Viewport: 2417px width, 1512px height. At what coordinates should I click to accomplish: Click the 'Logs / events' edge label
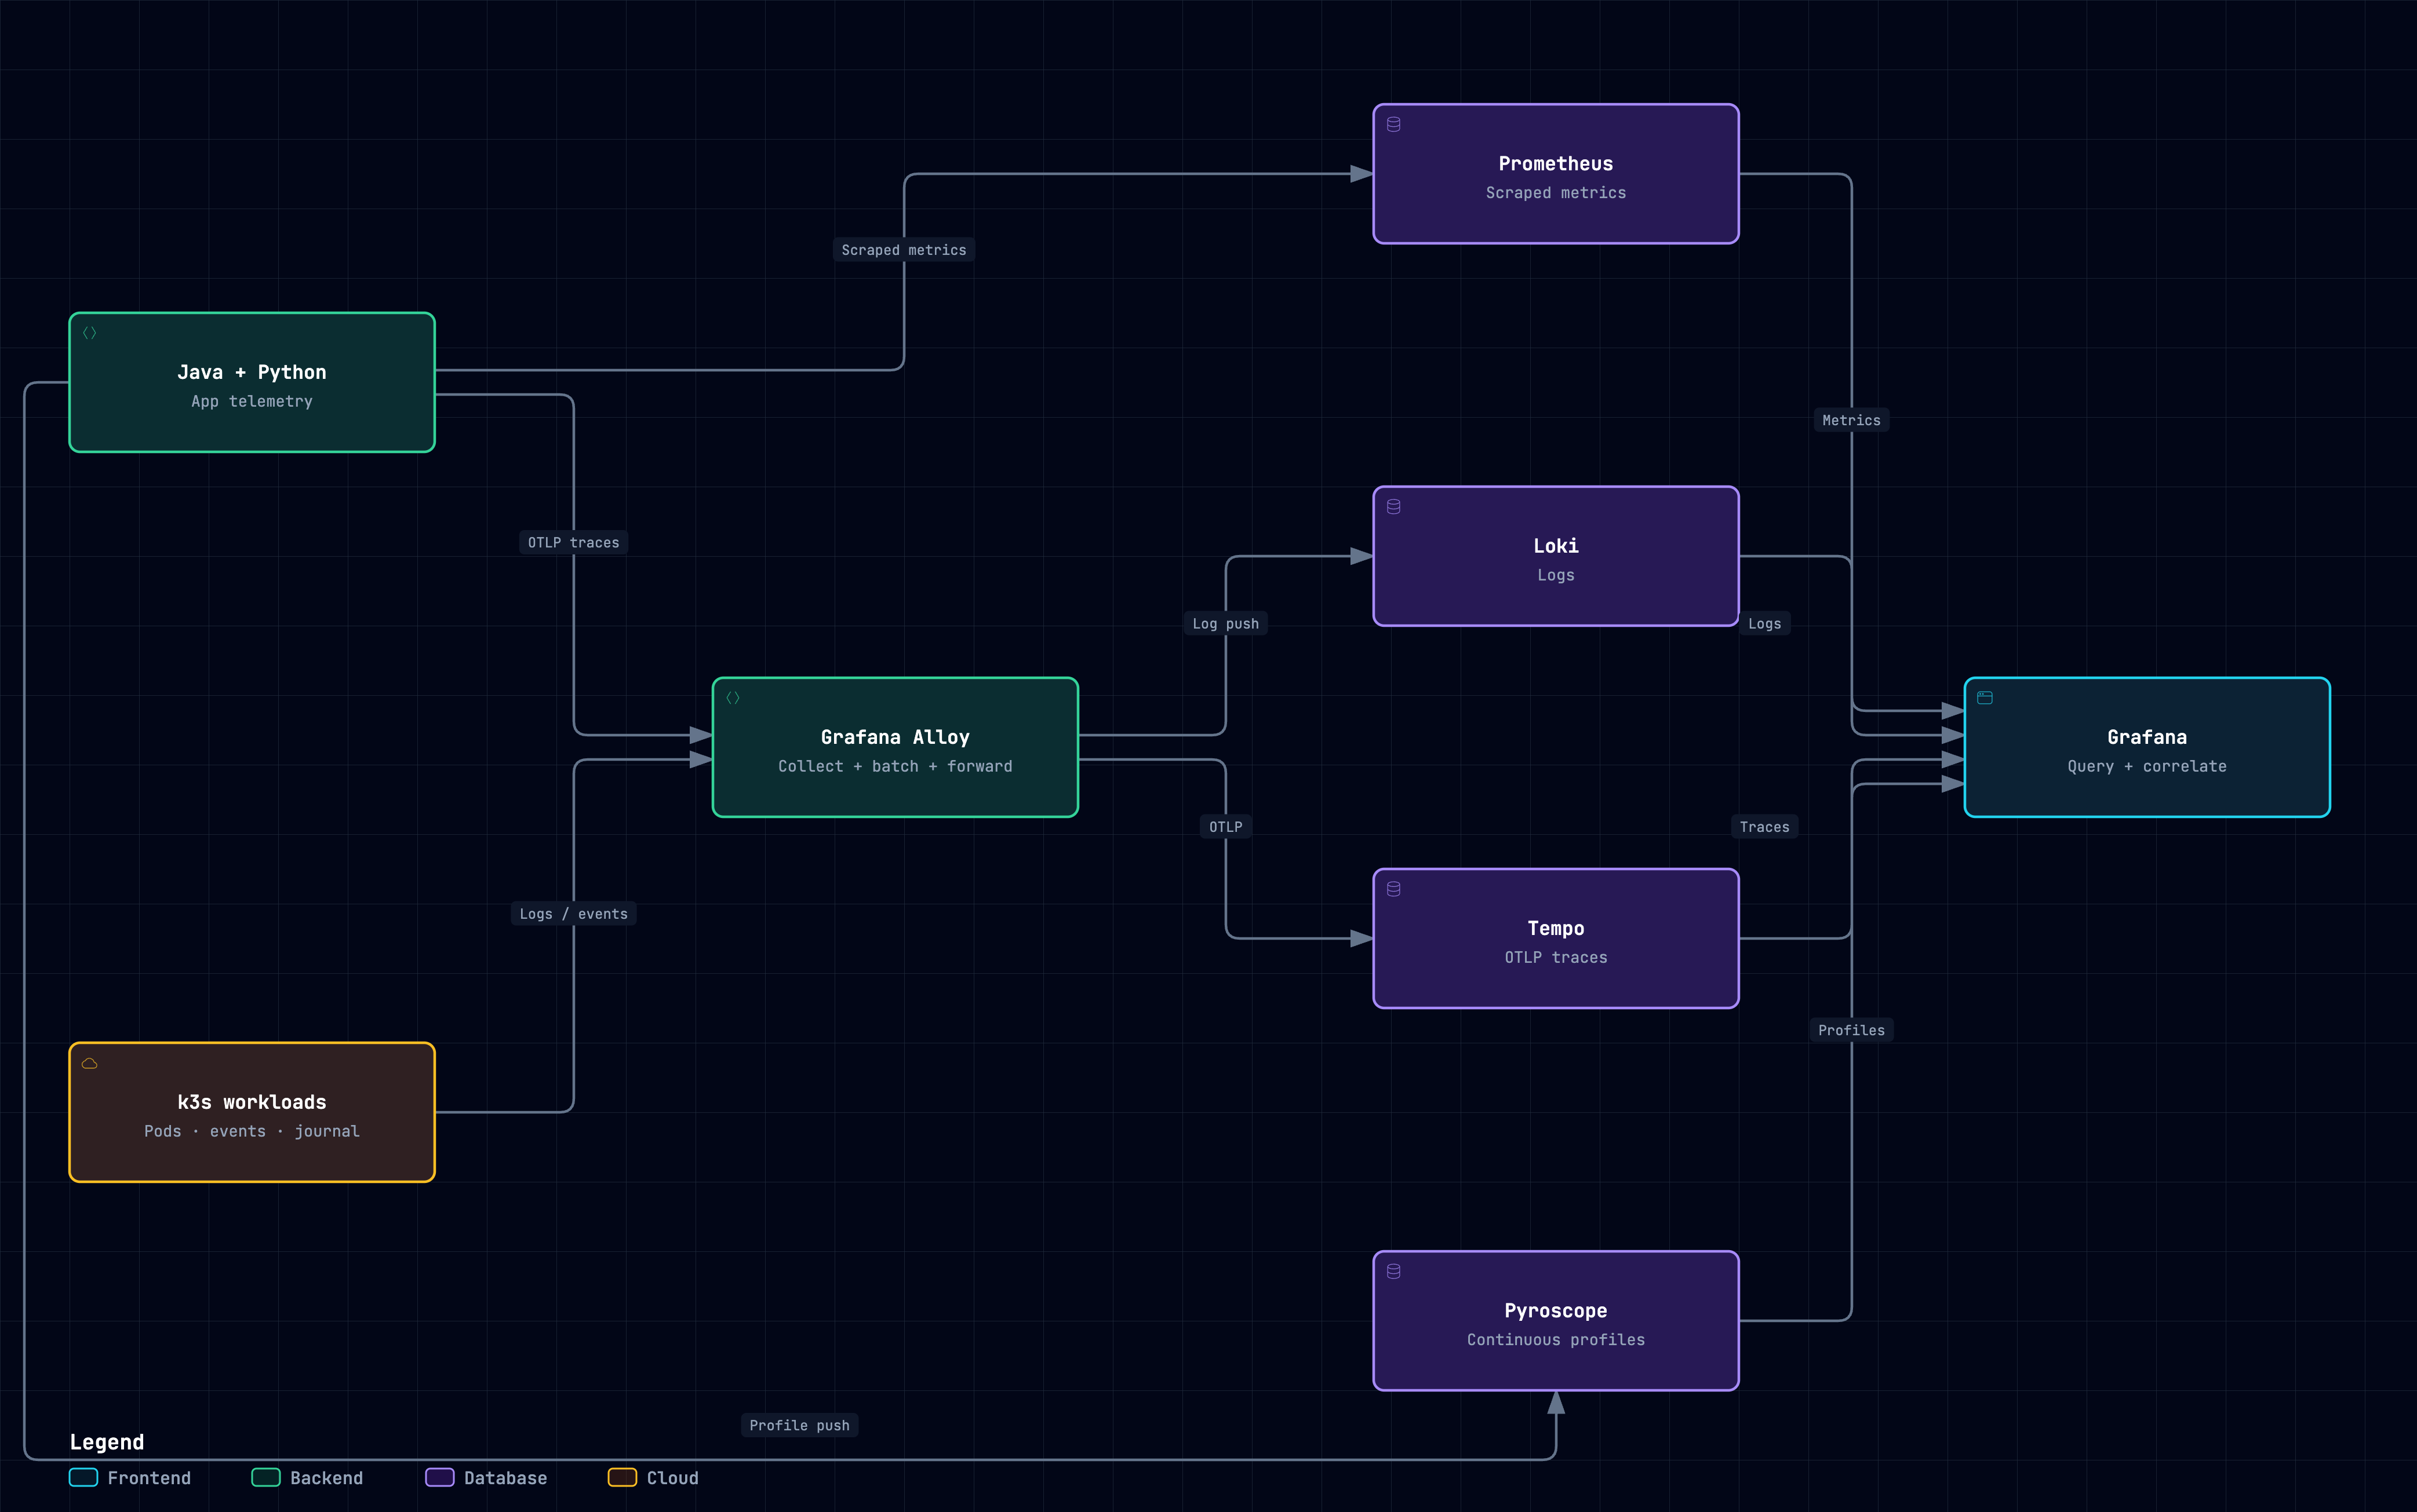pos(573,914)
